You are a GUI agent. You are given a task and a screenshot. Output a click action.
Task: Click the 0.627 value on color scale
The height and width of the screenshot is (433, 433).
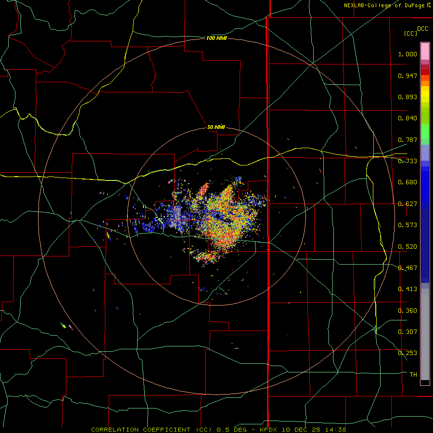coord(408,204)
